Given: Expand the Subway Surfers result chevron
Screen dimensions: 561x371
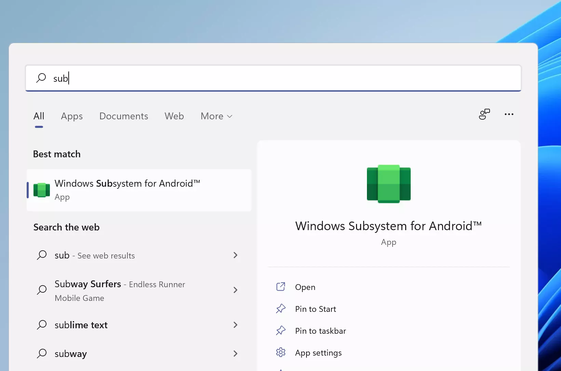Looking at the screenshot, I should 235,290.
